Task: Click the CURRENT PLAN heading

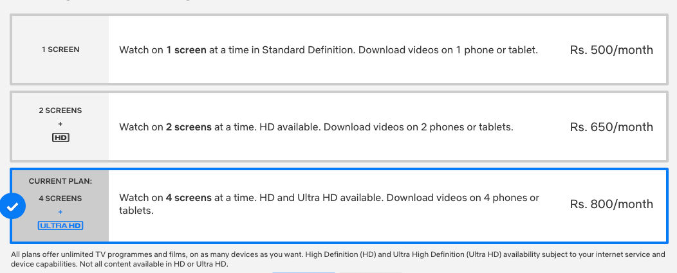Action: [60, 181]
